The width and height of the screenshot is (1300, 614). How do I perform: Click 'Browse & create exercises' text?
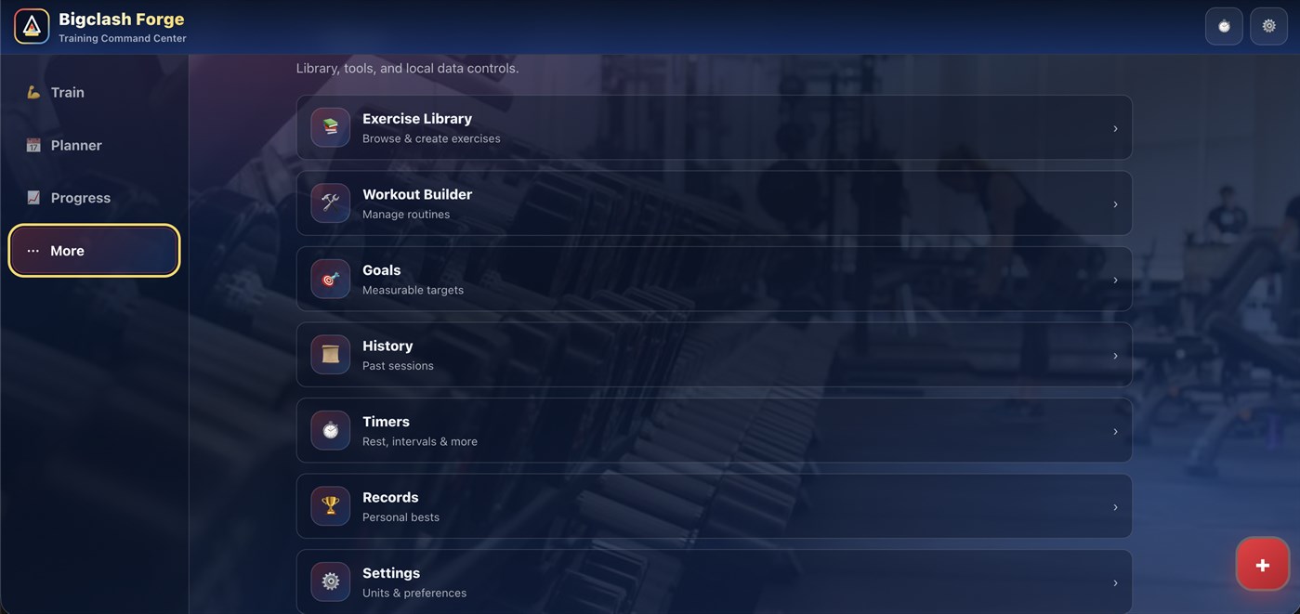pyautogui.click(x=431, y=138)
